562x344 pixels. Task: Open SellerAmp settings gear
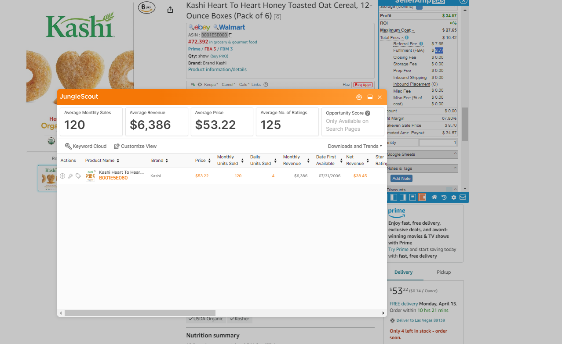coord(454,197)
